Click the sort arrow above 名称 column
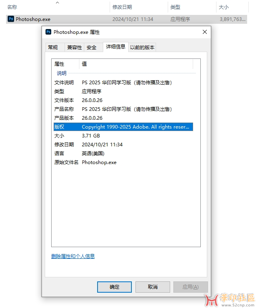Image resolution: width=256 pixels, height=308 pixels. coord(57,2)
